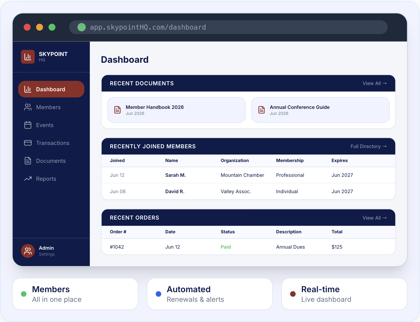This screenshot has width=420, height=322.
Task: Click the Membership column header
Action: tap(290, 160)
